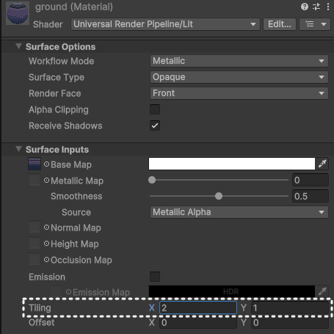Click the empty Occlusion Map texture slot

click(35, 259)
